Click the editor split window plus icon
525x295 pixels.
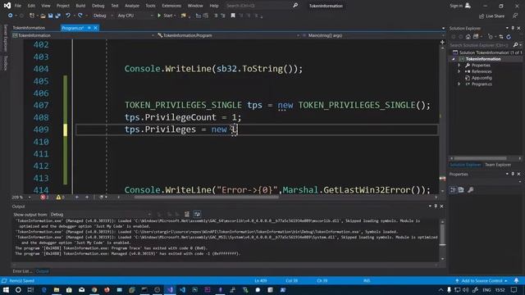coord(442,42)
